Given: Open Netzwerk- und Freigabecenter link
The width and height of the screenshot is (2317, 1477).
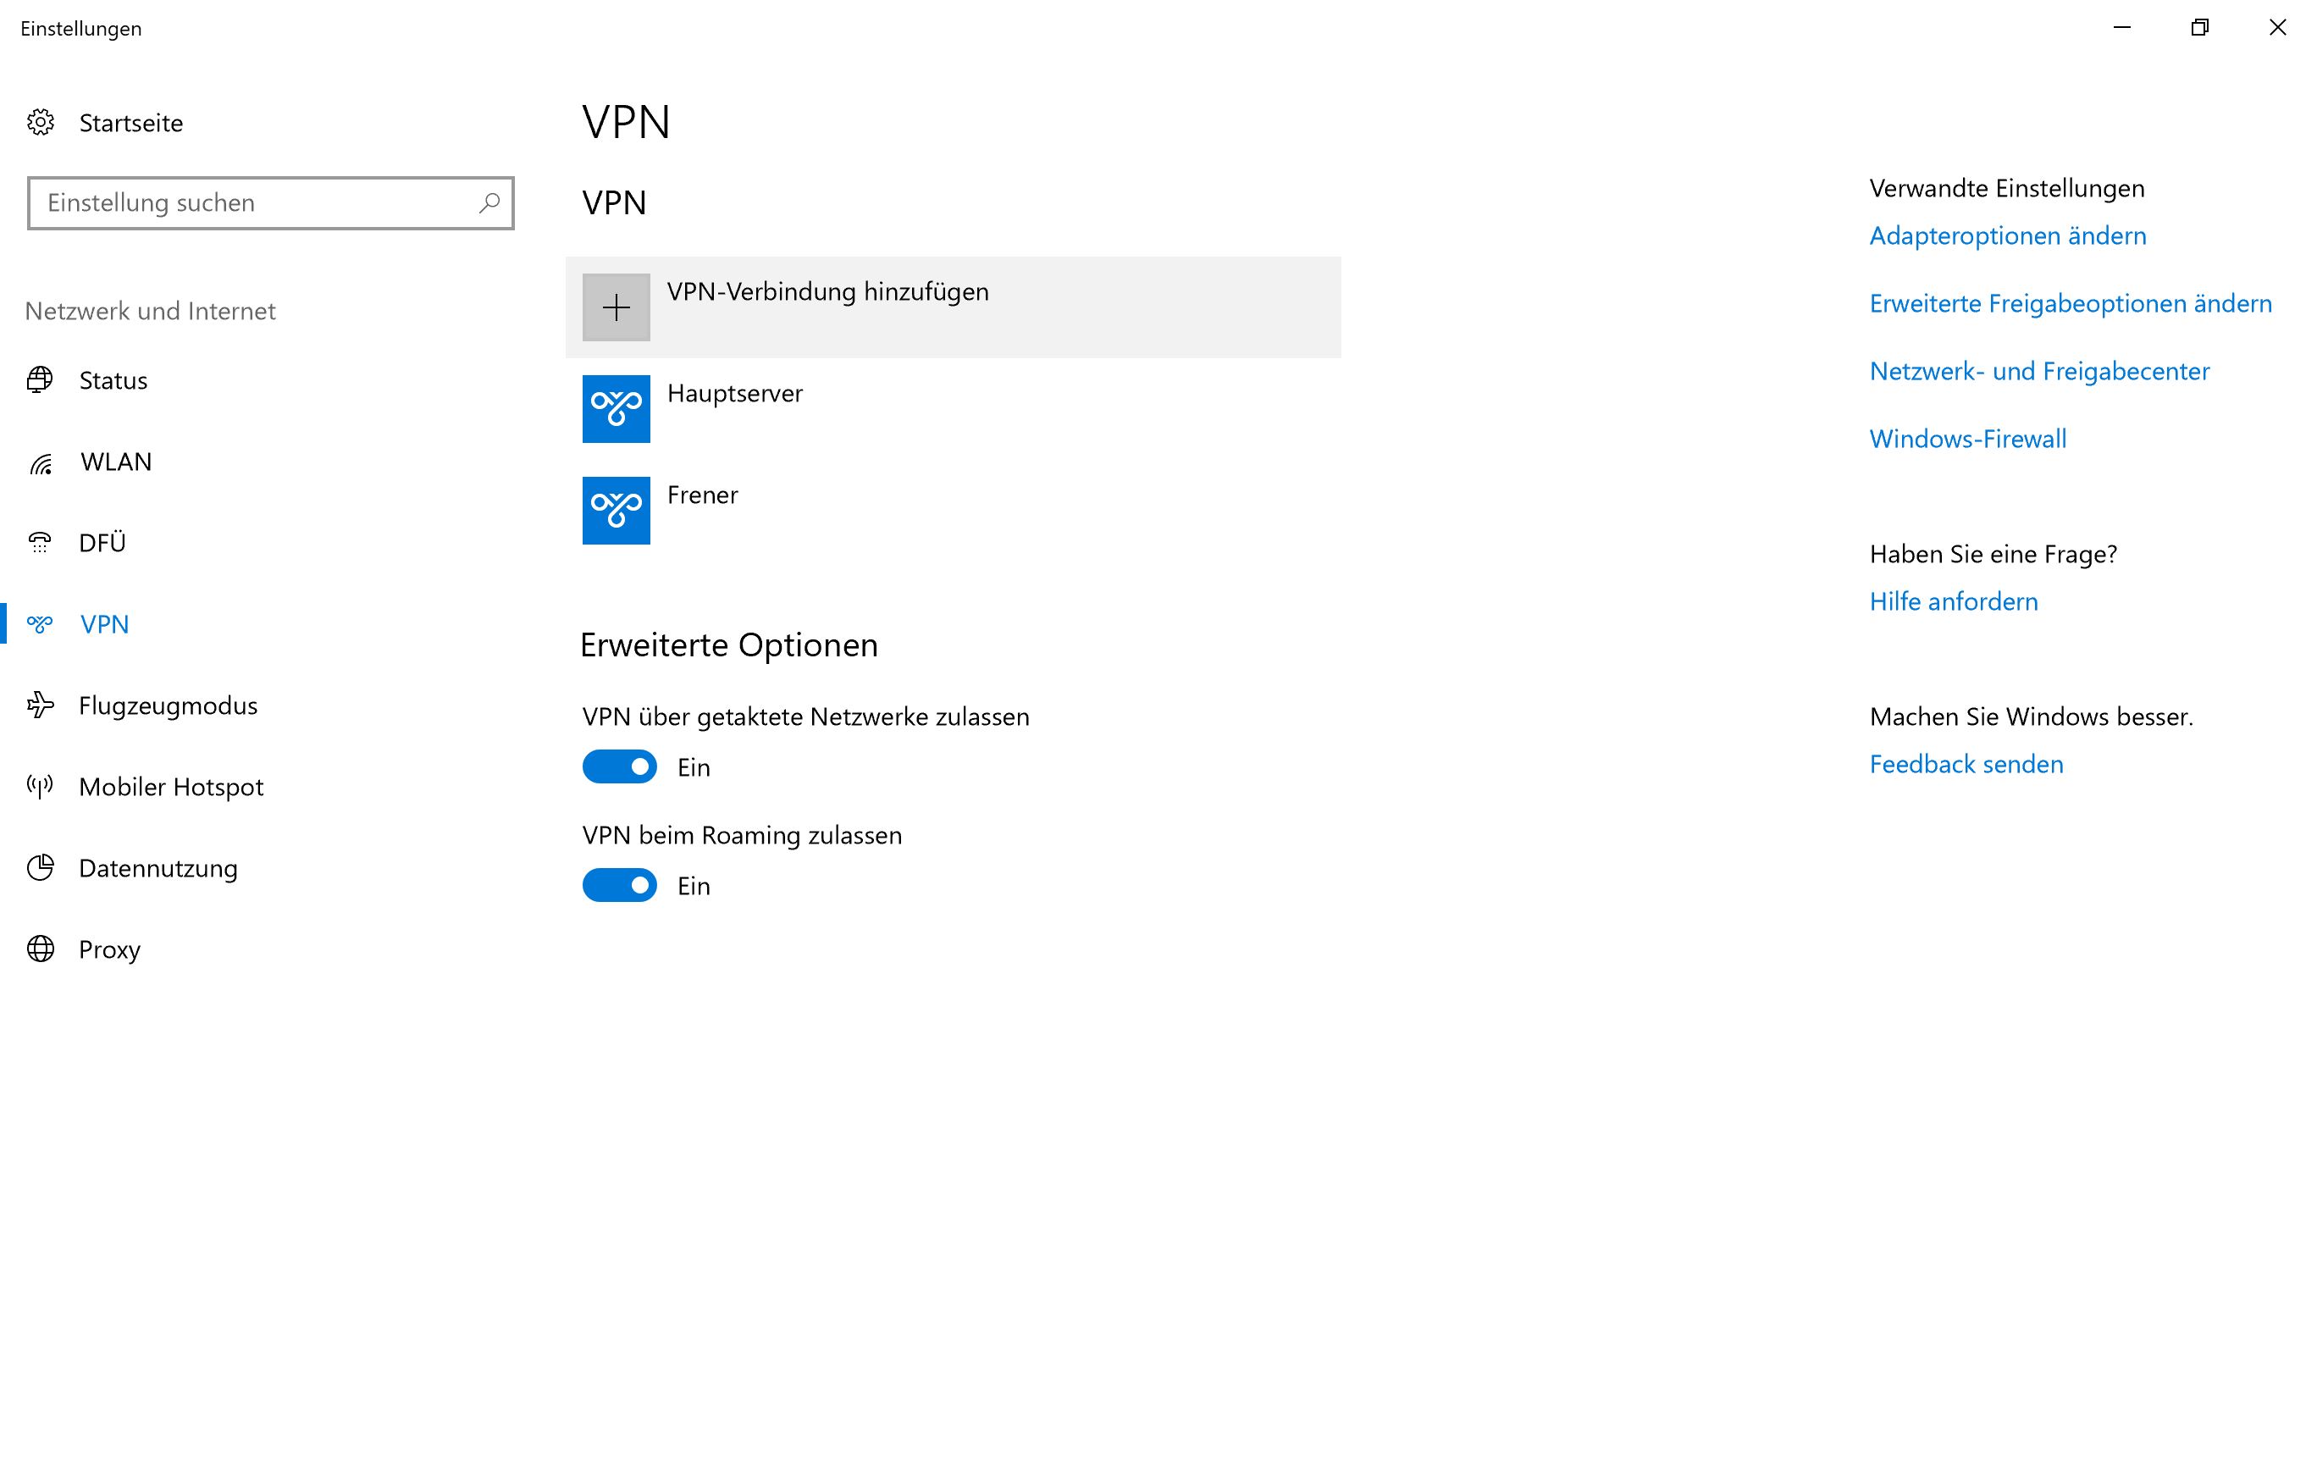Looking at the screenshot, I should coord(2040,372).
